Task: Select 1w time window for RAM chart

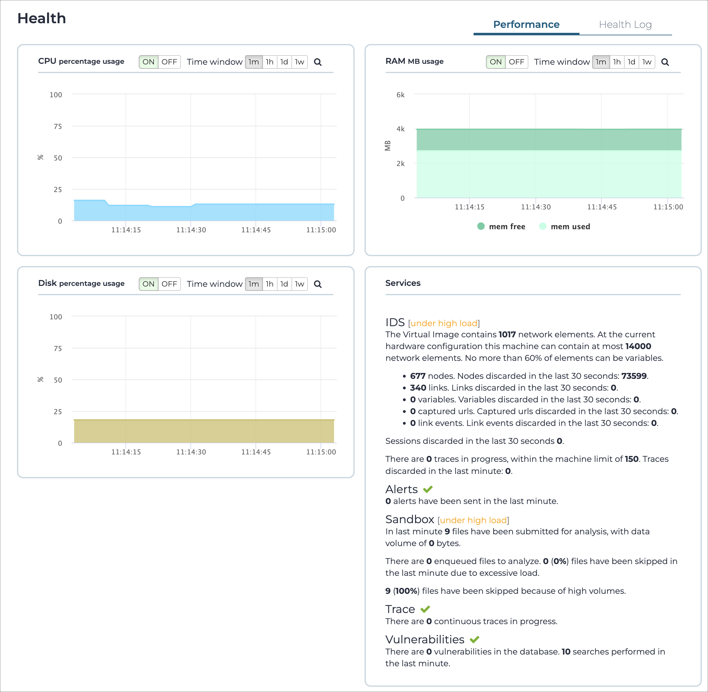Action: pyautogui.click(x=647, y=62)
